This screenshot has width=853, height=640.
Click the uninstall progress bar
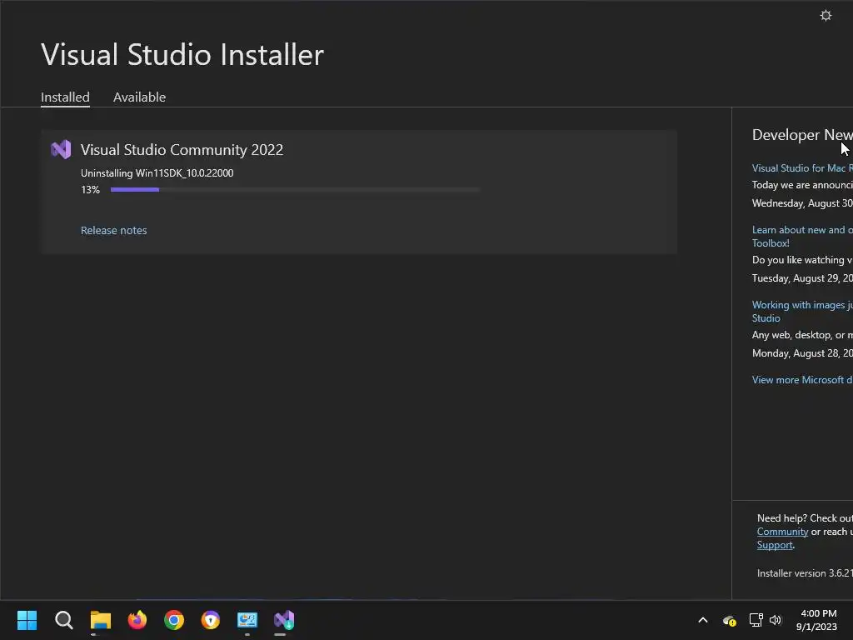(295, 189)
